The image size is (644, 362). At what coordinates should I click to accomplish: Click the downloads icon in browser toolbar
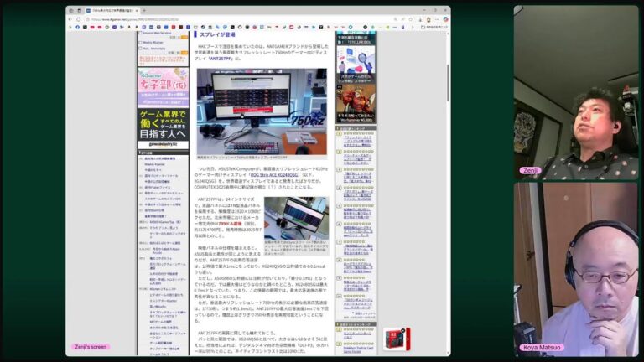tap(420, 19)
